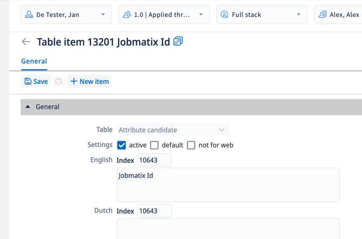Create a New item
362x239 pixels.
pyautogui.click(x=89, y=81)
